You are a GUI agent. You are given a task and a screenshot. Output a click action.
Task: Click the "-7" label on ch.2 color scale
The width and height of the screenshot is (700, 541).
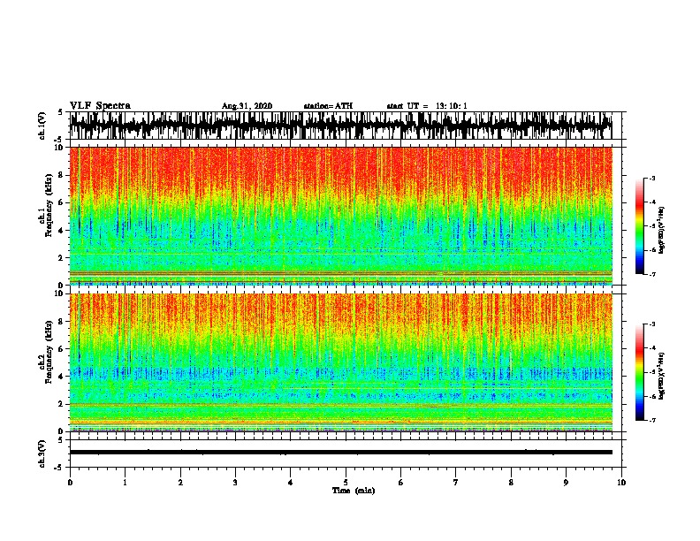[651, 421]
